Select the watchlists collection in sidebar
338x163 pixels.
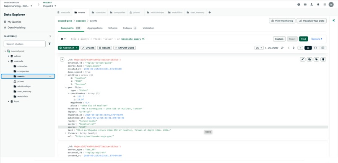pos(22,96)
